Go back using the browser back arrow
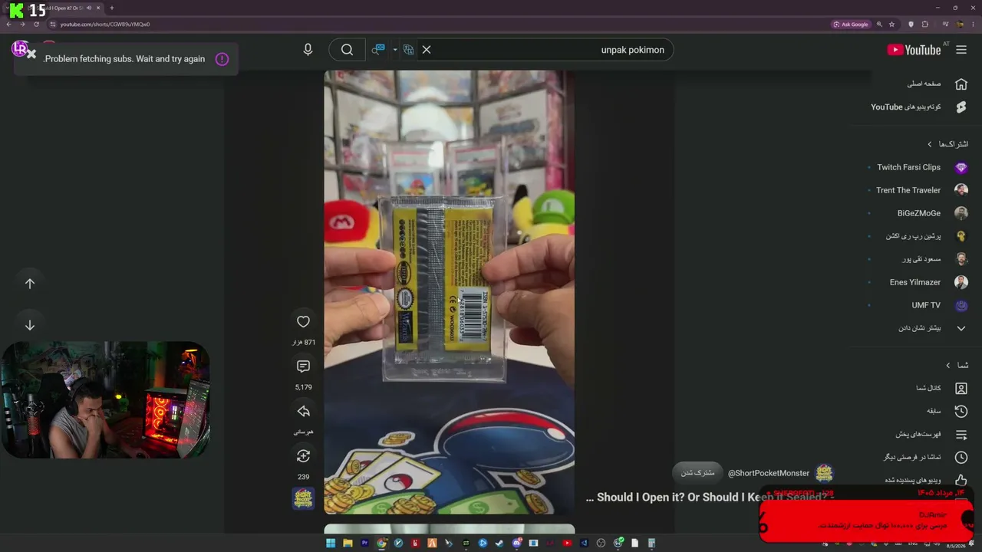982x552 pixels. pos(8,25)
